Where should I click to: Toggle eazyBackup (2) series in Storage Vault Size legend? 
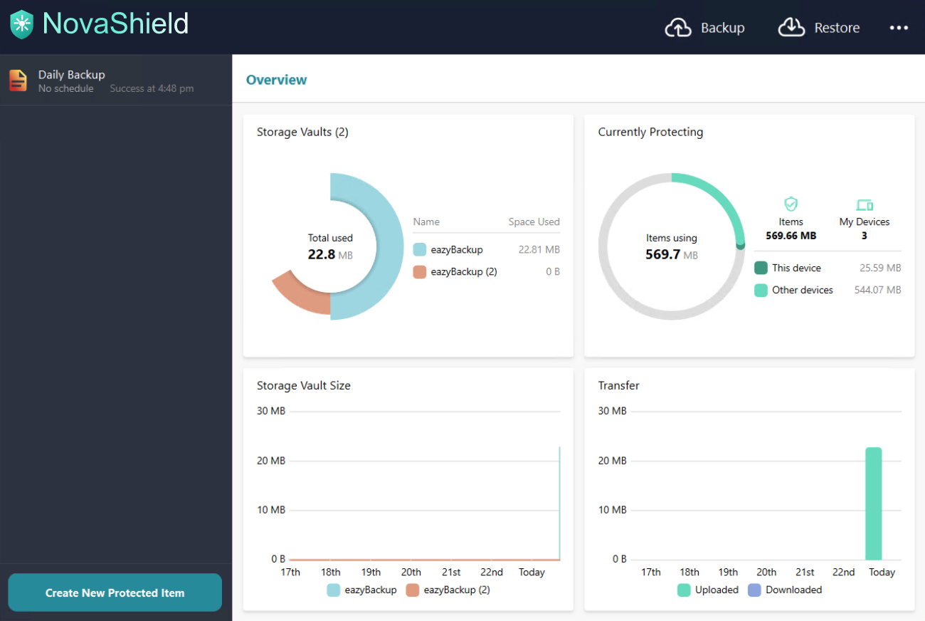[x=448, y=590]
